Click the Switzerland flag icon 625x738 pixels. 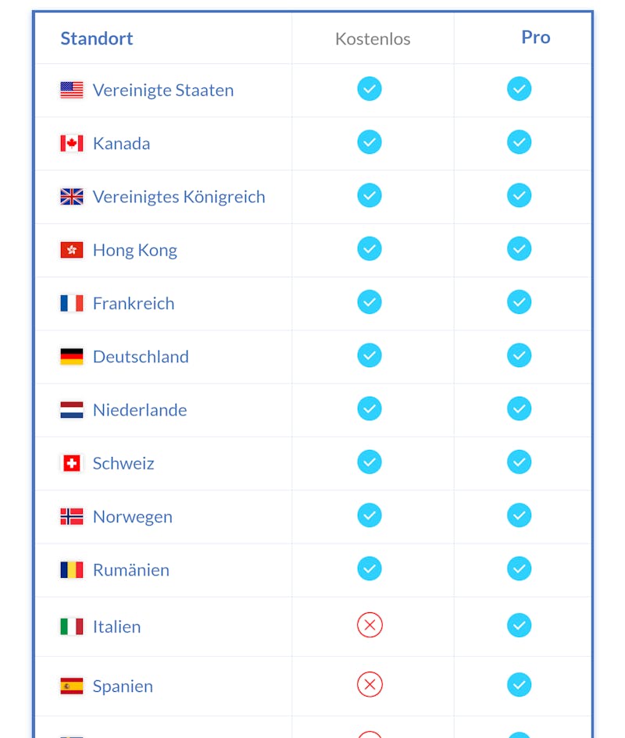pyautogui.click(x=72, y=463)
